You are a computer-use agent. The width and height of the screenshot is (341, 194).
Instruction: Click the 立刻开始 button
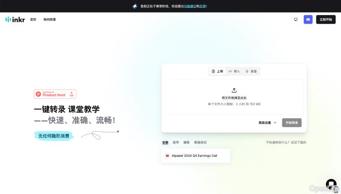[326, 20]
